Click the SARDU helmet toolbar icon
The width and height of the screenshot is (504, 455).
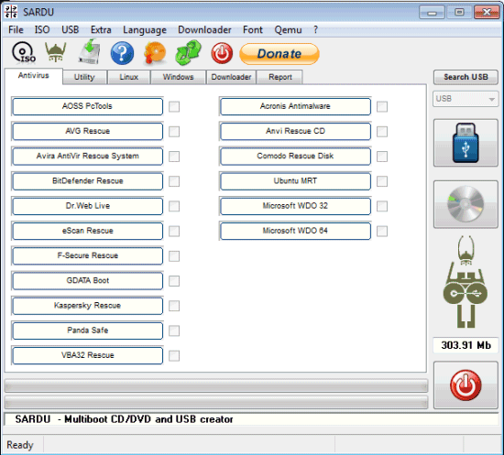56,52
